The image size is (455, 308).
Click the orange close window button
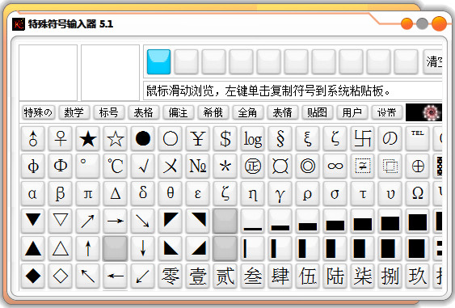coord(439,23)
